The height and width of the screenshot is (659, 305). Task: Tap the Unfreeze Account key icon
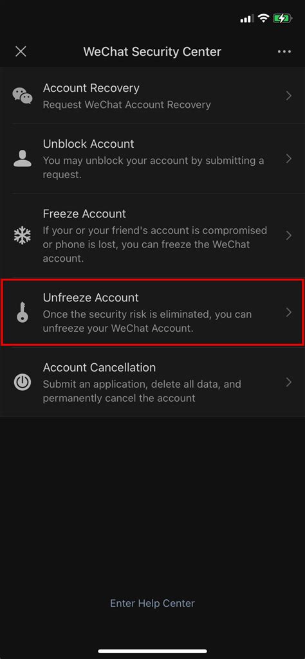coord(23,312)
